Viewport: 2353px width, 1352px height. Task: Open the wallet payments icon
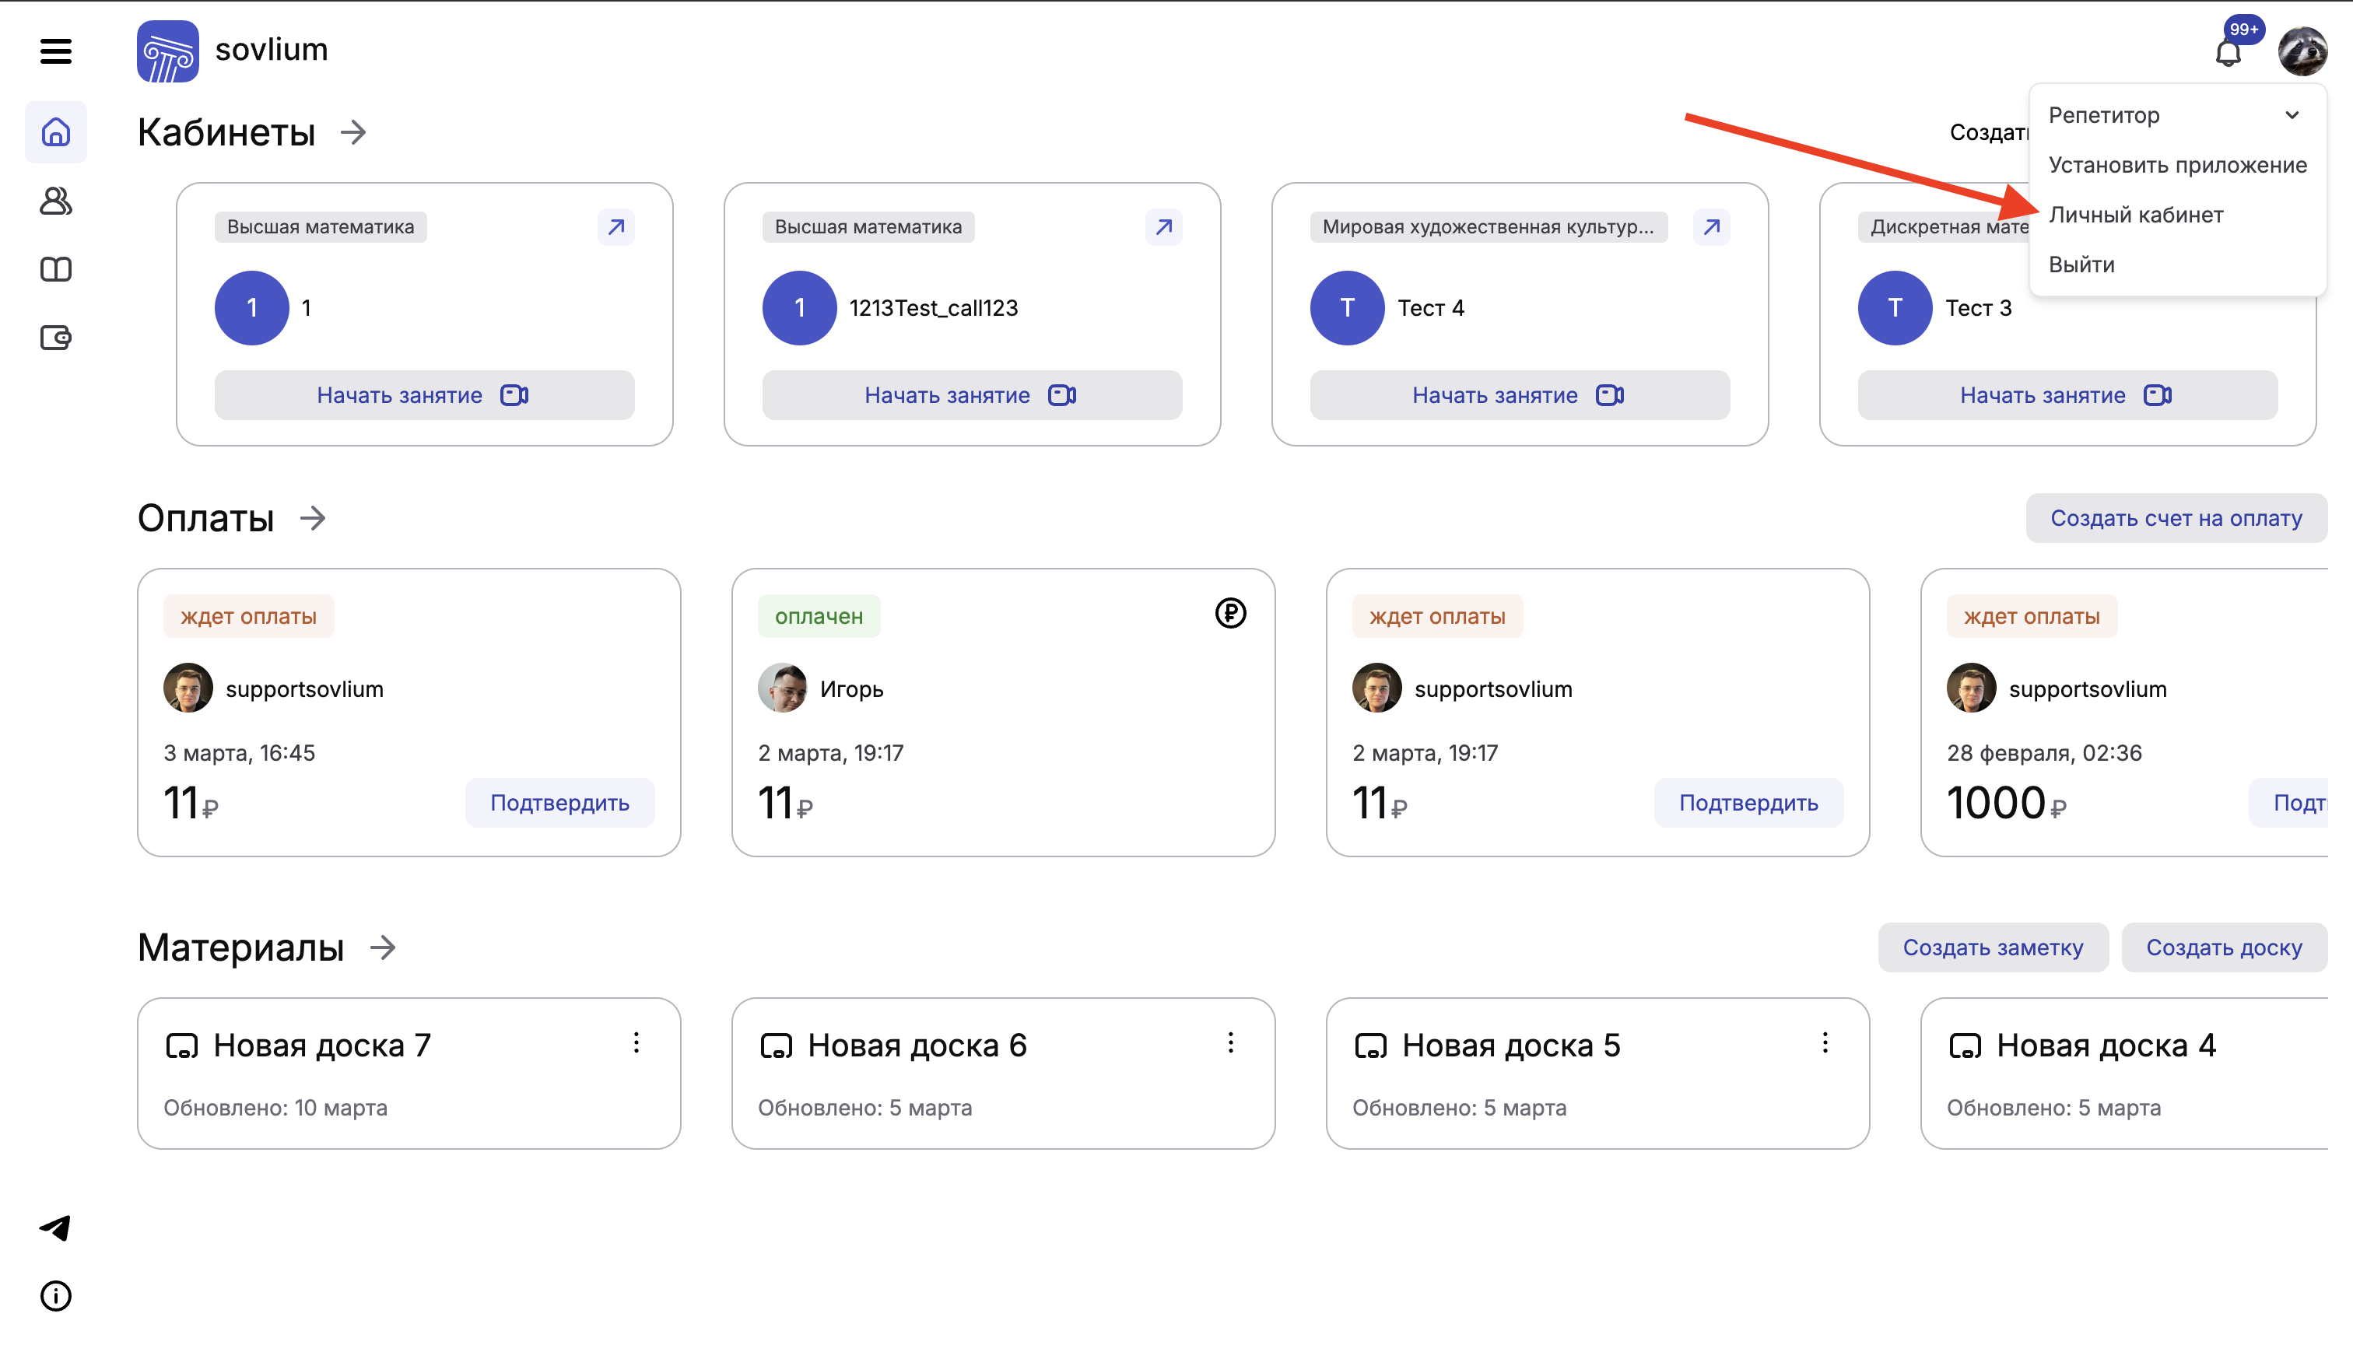pos(56,337)
